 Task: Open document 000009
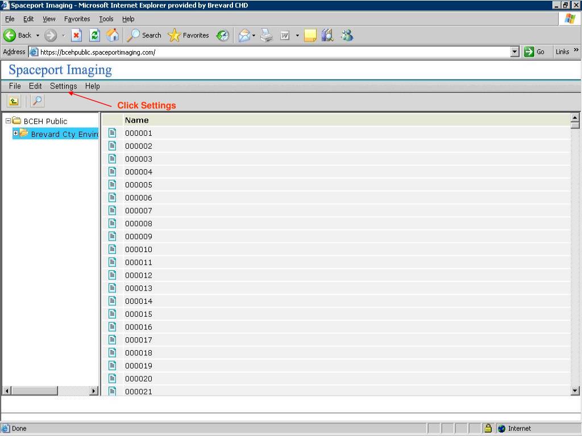pyautogui.click(x=139, y=237)
